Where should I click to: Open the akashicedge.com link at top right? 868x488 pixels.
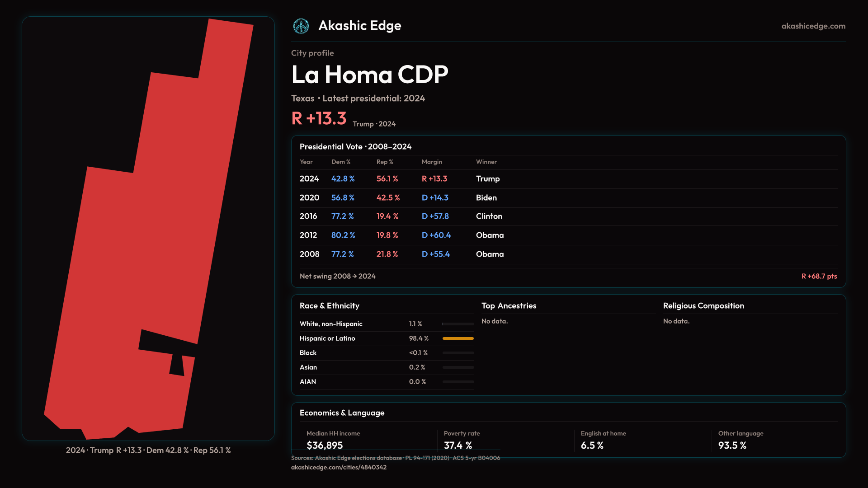(x=813, y=26)
